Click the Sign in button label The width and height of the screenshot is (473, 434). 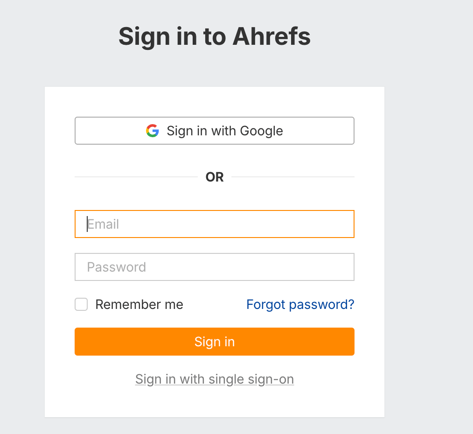pos(215,342)
